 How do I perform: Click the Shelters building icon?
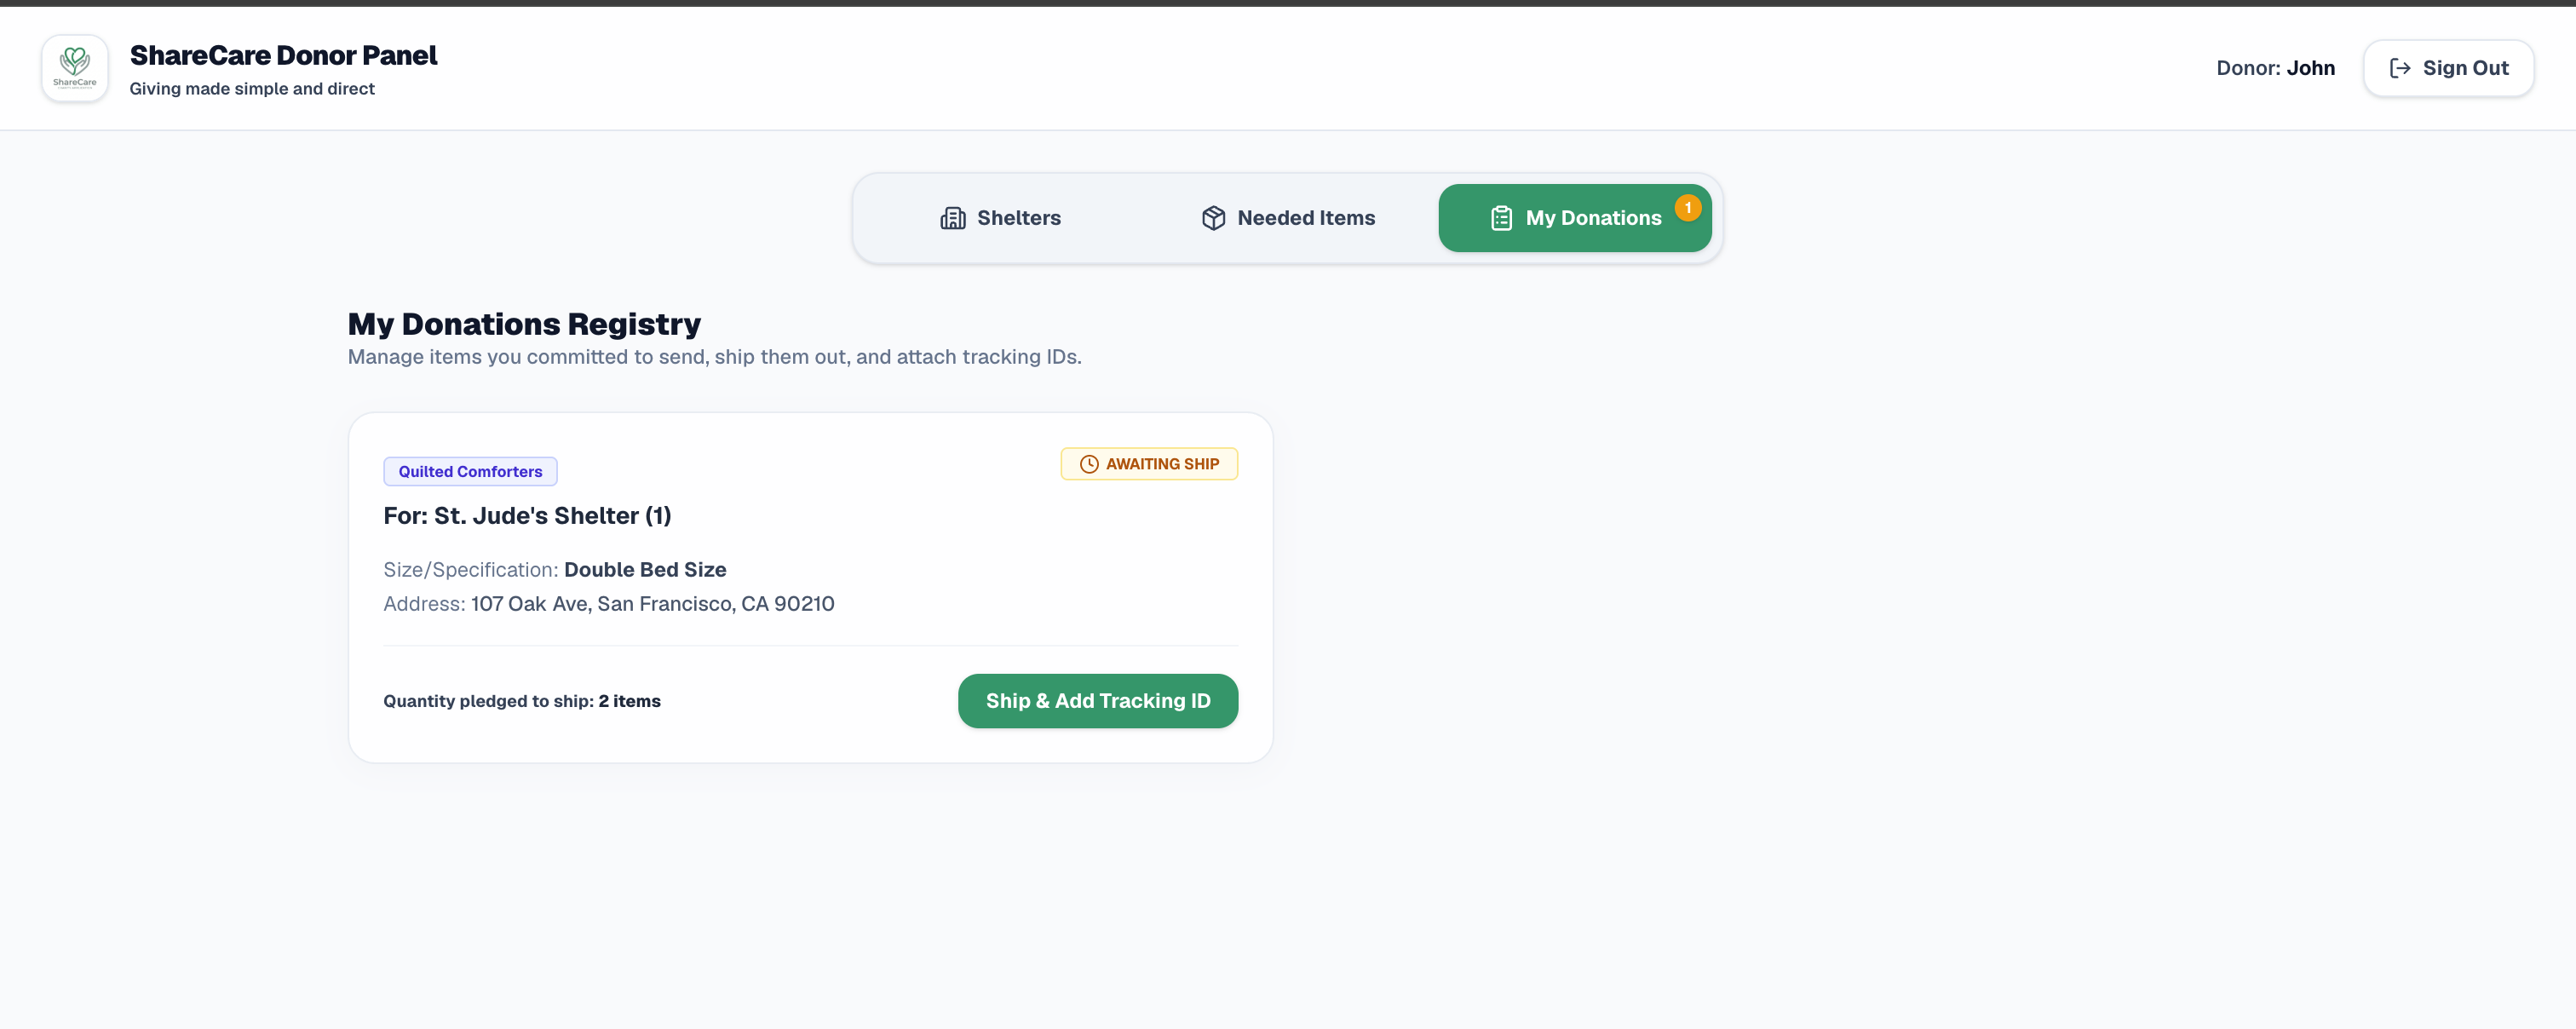[x=952, y=218]
